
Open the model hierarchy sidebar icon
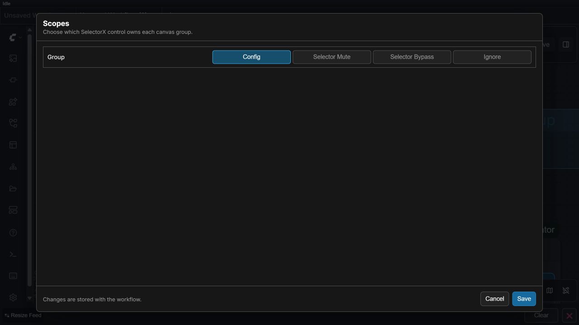tap(13, 167)
